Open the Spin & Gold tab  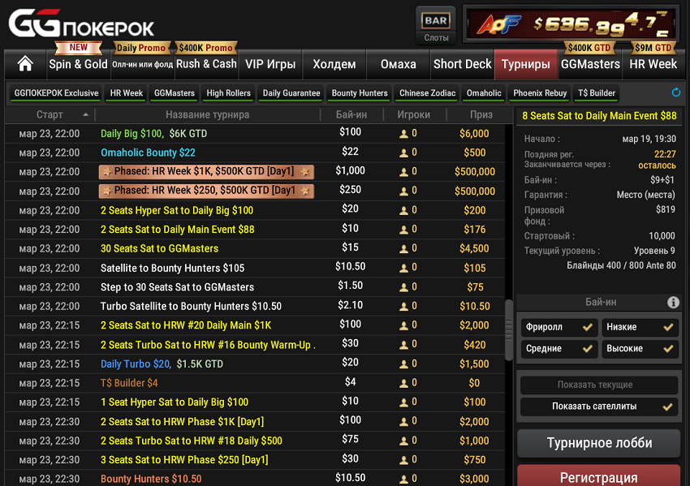click(78, 64)
